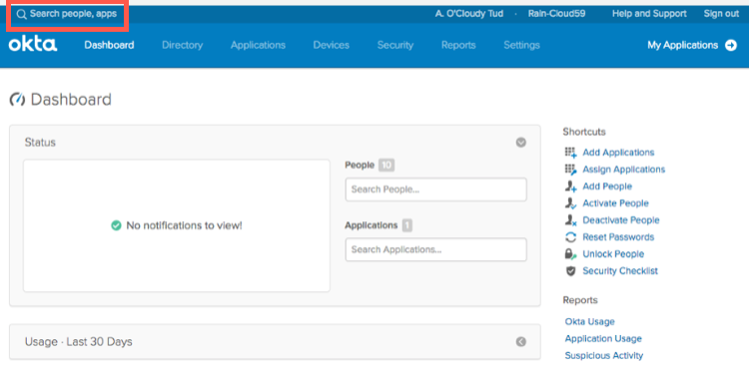Open the Unlock People shortcut link

point(613,254)
